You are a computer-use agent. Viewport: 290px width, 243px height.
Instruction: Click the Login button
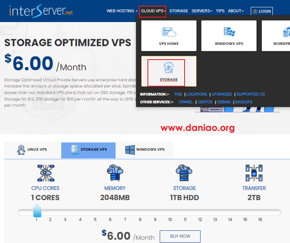[262, 11]
